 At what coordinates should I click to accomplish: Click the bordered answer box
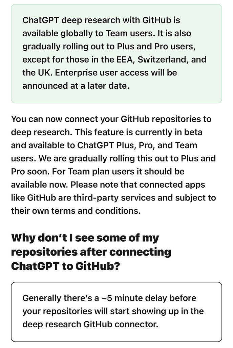(116, 312)
